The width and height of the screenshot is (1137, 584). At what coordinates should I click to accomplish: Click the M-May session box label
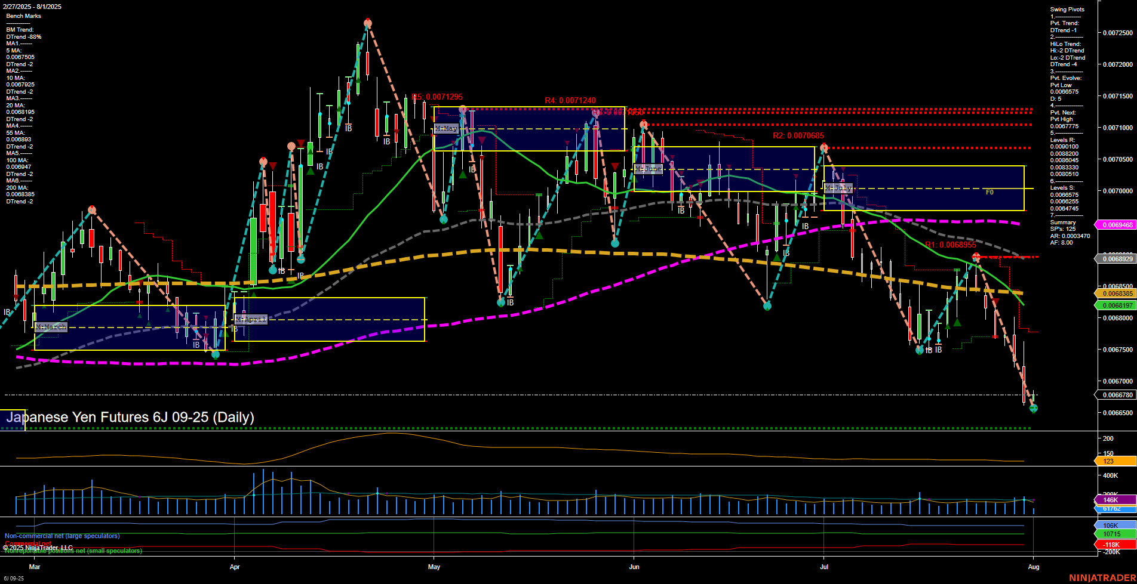point(446,128)
